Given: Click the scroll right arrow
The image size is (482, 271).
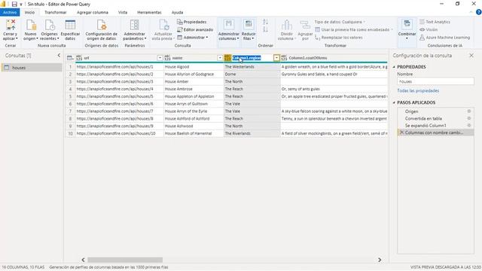Looking at the screenshot, I should [380, 260].
